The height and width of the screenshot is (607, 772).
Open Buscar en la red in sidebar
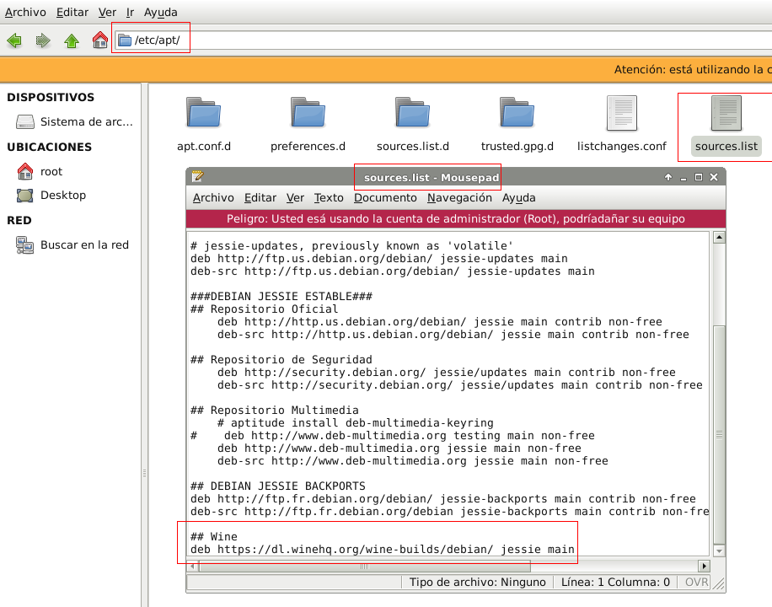(72, 244)
